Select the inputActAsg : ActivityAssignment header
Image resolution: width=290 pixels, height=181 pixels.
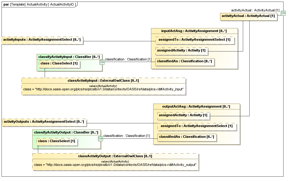click(x=194, y=31)
